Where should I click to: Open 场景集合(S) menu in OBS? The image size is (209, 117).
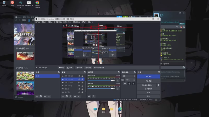[76, 22]
